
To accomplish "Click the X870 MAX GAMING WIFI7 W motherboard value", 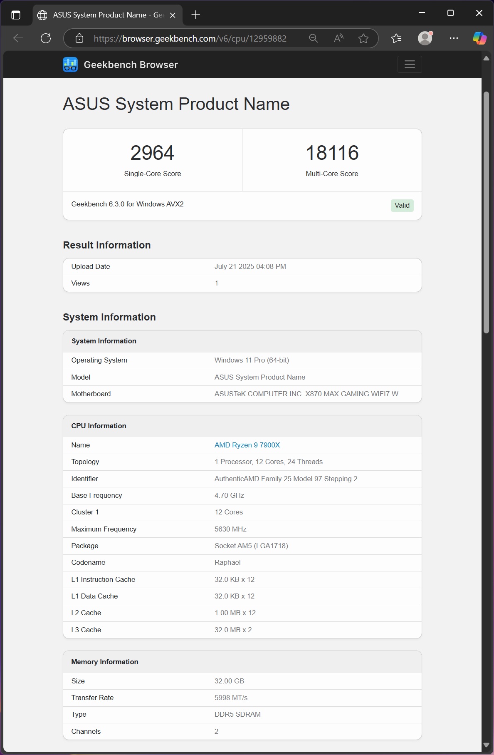I will [x=306, y=394].
